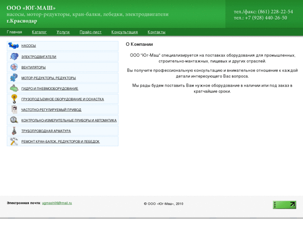Screen dimensions: 303x227
Task: Click the green arrow badge in footer
Action: pos(284,205)
